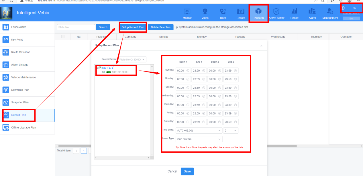Click the Operation column header
363x176 pixels.
tap(346, 37)
